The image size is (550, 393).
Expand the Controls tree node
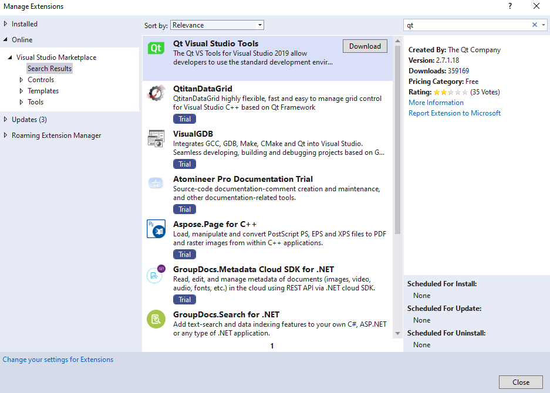point(21,80)
